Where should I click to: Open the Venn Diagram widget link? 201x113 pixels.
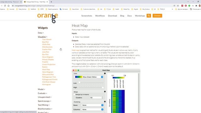pos(47,72)
